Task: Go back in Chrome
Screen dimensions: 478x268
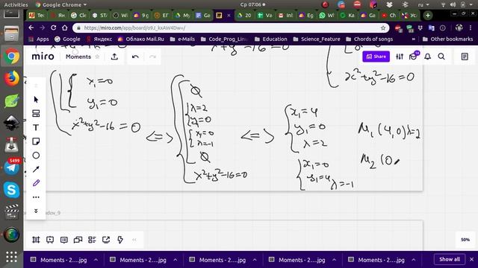Action: point(31,28)
